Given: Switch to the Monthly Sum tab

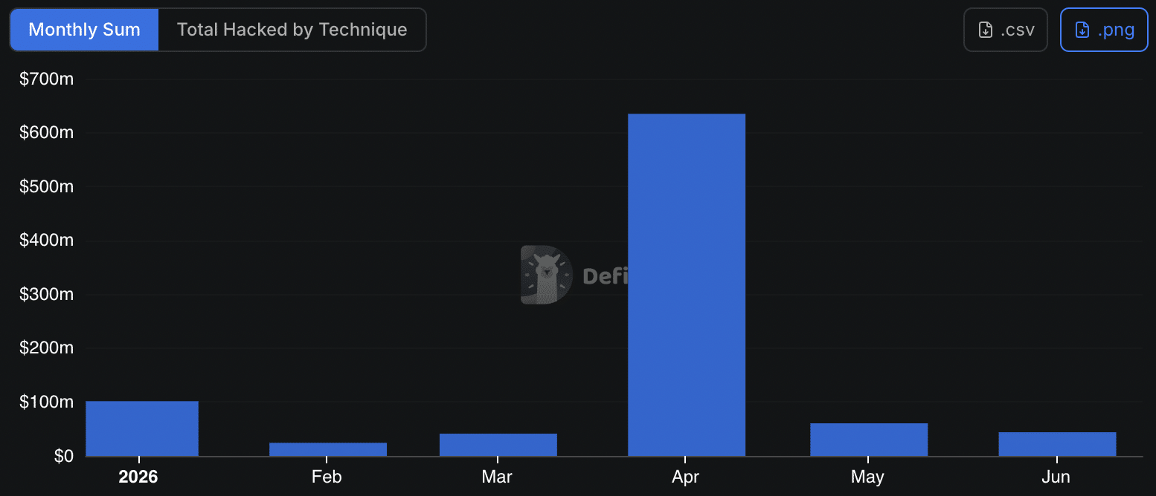Looking at the screenshot, I should pos(84,30).
